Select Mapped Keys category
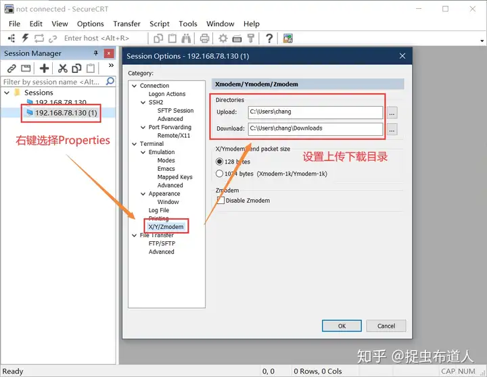Screen dimensions: 487x377 click(175, 177)
